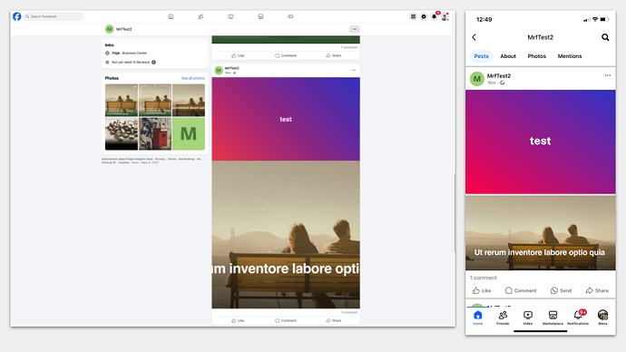The height and width of the screenshot is (352, 626).
Task: Open the coffee beans photo thumbnail
Action: [122, 133]
